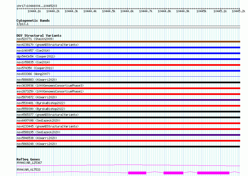Screen dimensions: 248x176
Task: Click the red bar under esv2673250
Action: [x=128, y=94]
